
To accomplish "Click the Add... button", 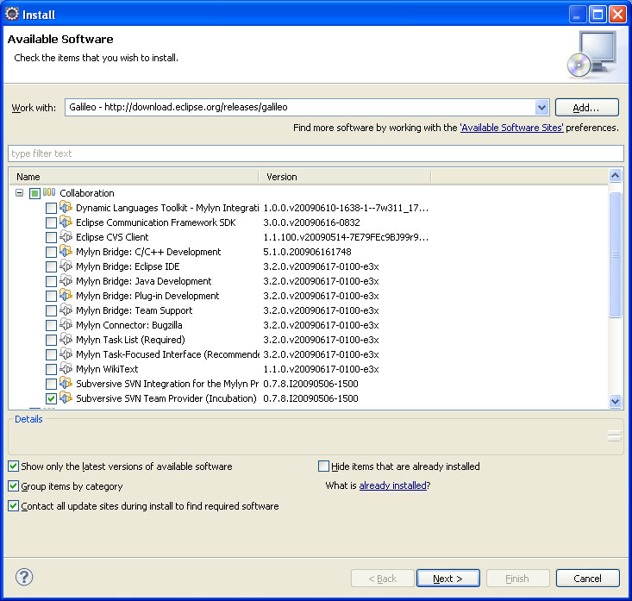I will (x=587, y=108).
